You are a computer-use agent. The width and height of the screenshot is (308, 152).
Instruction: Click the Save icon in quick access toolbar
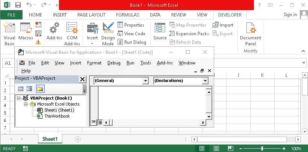pyautogui.click(x=18, y=5)
